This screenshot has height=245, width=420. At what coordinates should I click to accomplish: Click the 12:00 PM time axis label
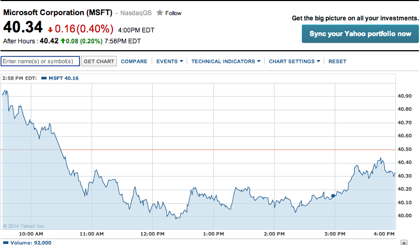pyautogui.click(x=152, y=234)
